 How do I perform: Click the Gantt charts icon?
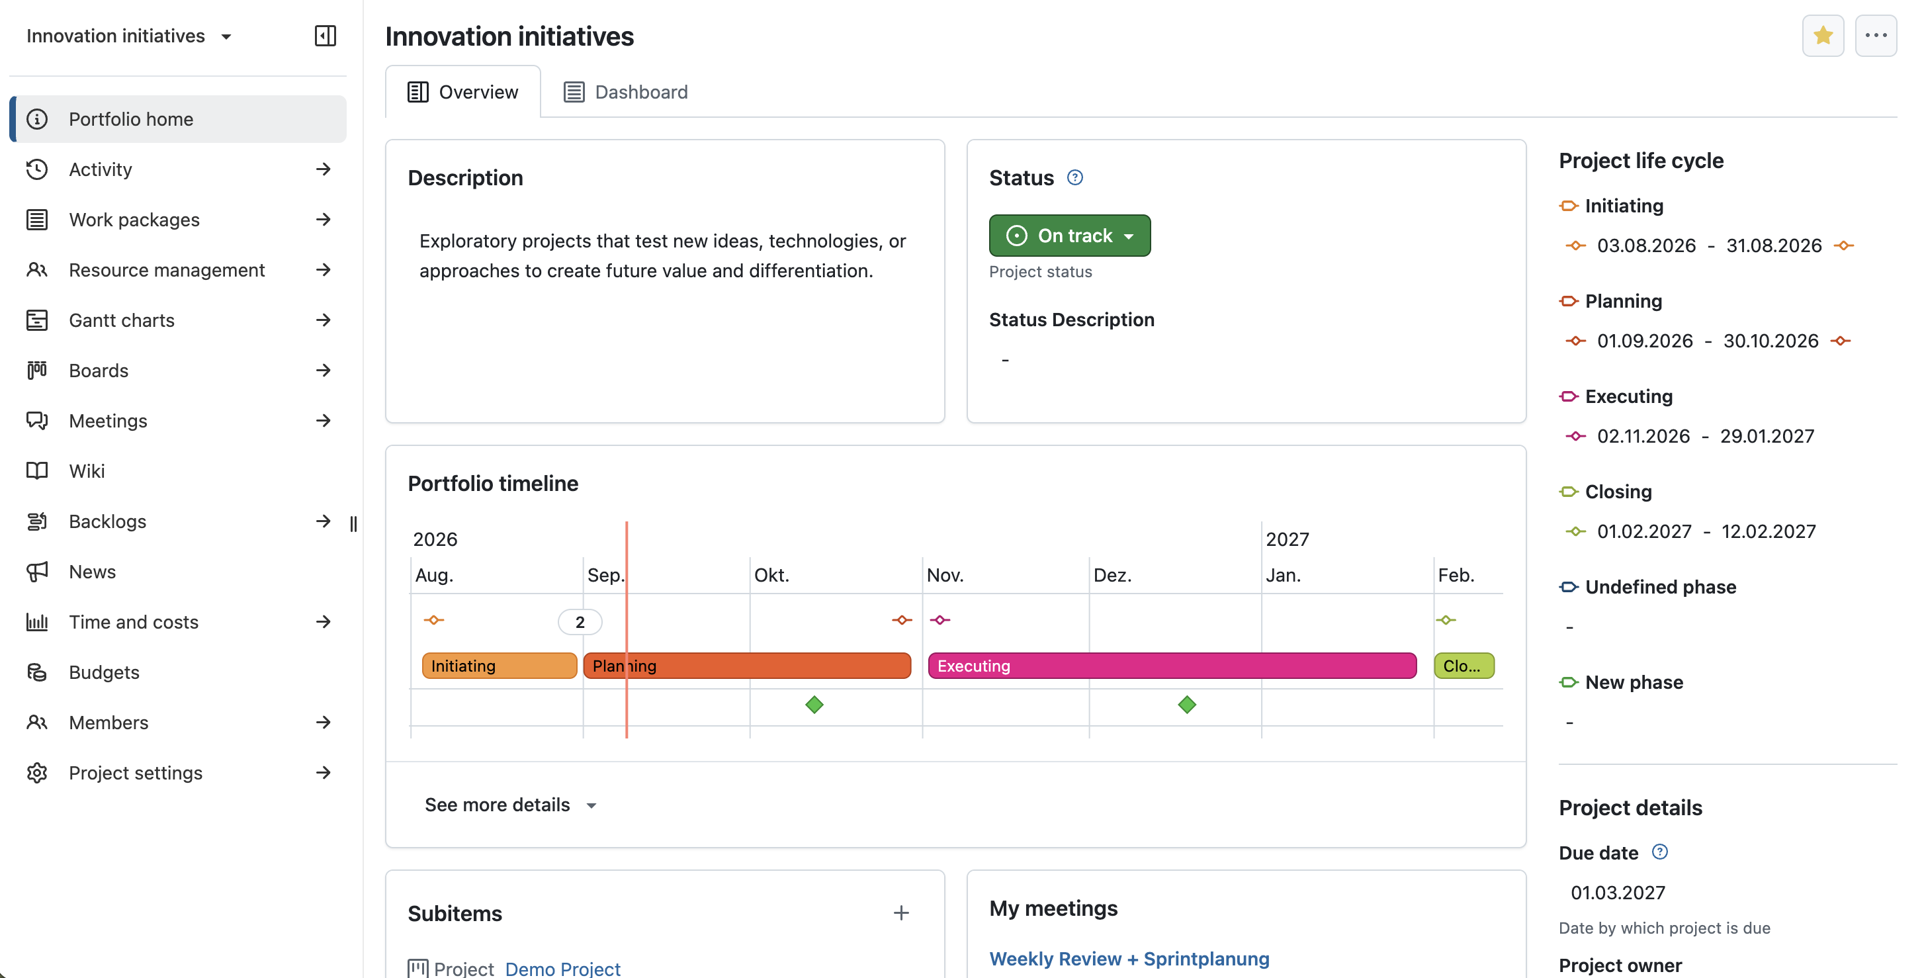[x=36, y=320]
